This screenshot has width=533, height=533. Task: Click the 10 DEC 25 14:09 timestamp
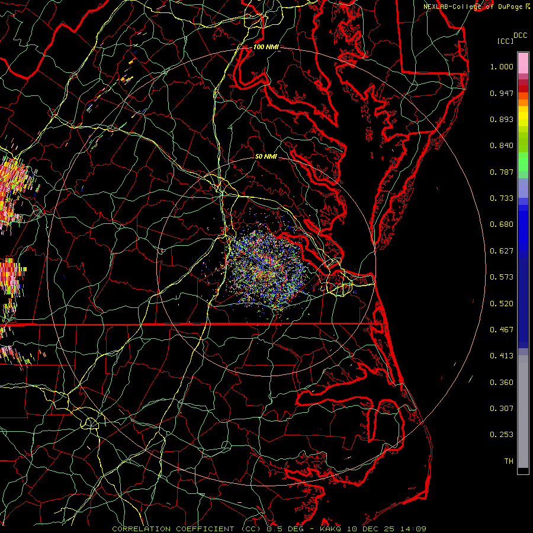pyautogui.click(x=387, y=529)
